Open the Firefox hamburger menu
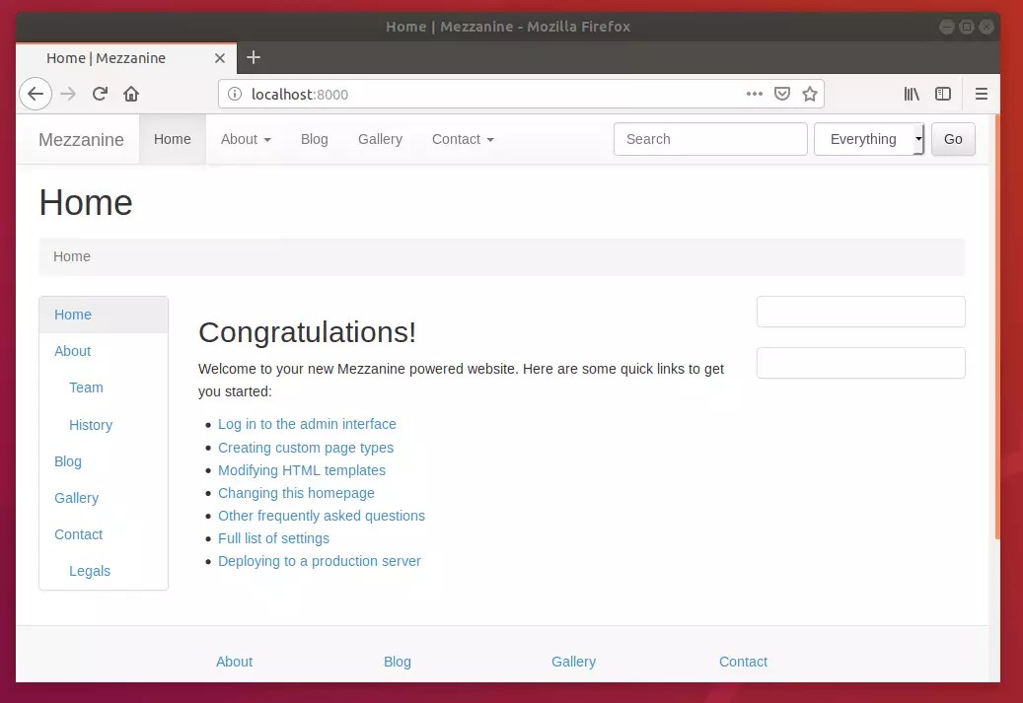The height and width of the screenshot is (703, 1023). click(982, 94)
